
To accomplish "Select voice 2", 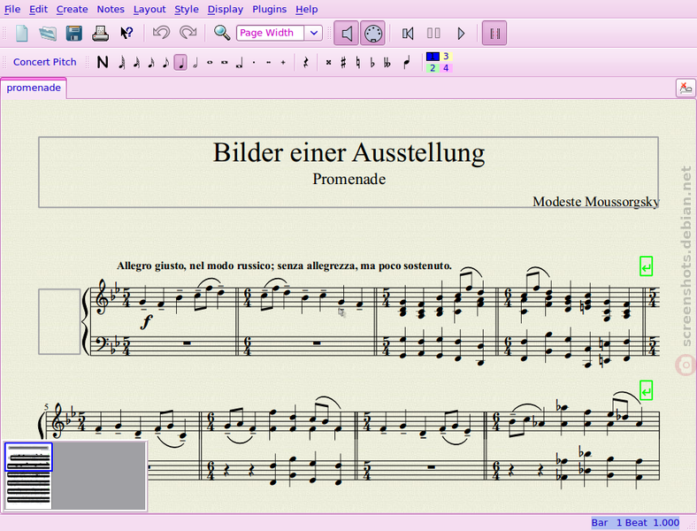I will [433, 68].
